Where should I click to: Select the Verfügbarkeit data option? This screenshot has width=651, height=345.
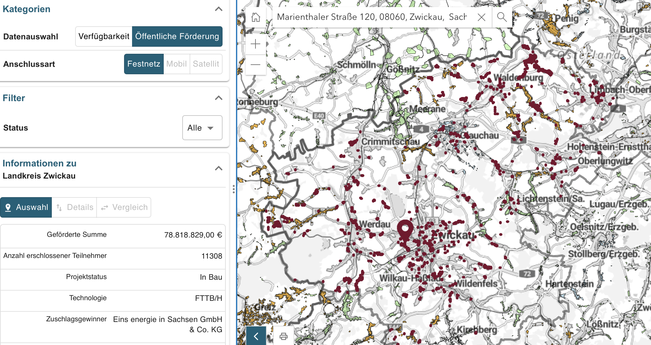[x=104, y=36]
